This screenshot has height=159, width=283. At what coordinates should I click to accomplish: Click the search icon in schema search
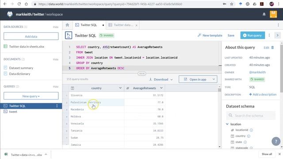pyautogui.click(x=230, y=115)
